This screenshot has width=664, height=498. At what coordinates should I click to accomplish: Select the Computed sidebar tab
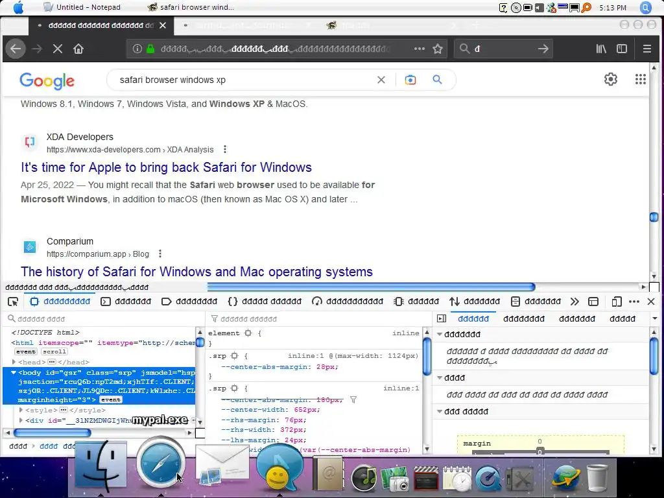click(524, 318)
